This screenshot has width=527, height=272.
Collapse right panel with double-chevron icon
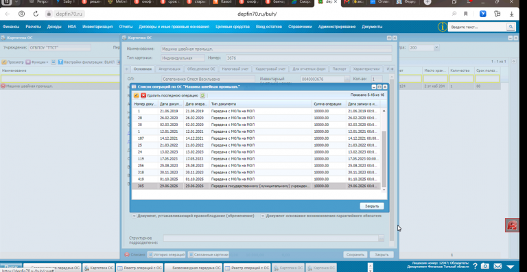pyautogui.click(x=513, y=62)
